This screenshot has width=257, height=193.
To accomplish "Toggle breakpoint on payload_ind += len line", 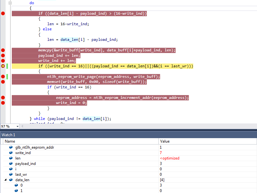I will [x=3, y=56].
